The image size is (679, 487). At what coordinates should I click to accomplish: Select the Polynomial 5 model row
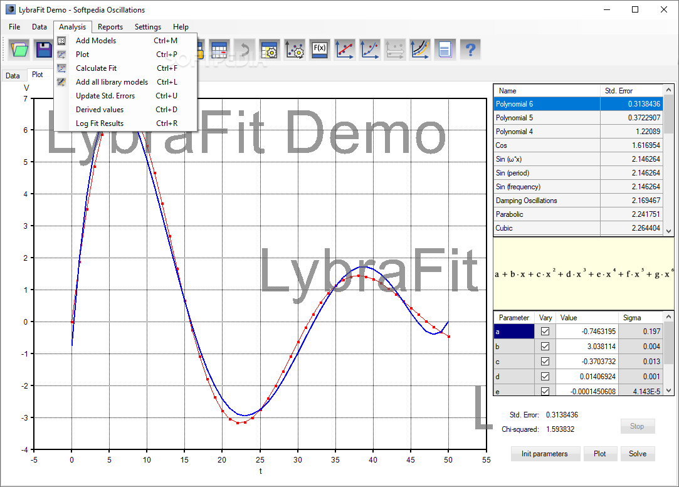click(x=579, y=118)
